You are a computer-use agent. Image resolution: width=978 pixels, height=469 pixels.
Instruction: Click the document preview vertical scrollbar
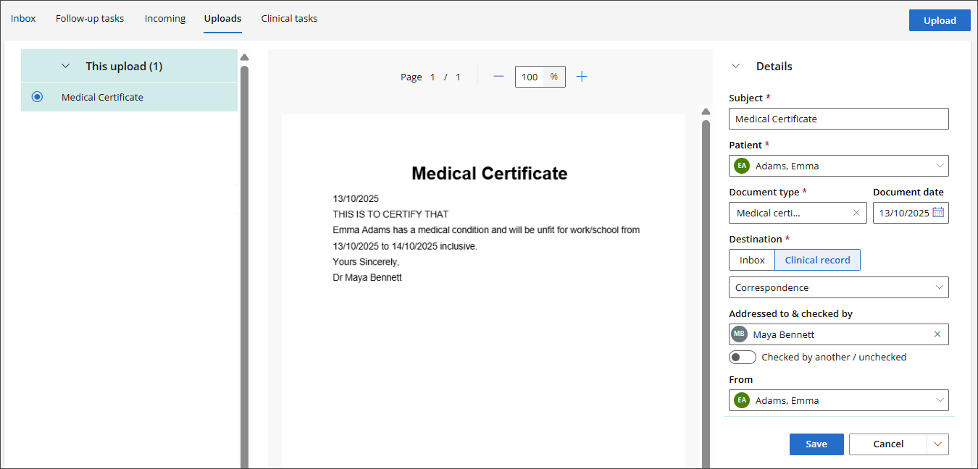[x=706, y=290]
